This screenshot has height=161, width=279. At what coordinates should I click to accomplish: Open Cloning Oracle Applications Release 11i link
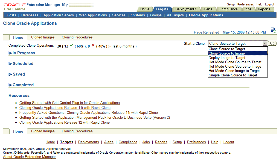(x=65, y=108)
